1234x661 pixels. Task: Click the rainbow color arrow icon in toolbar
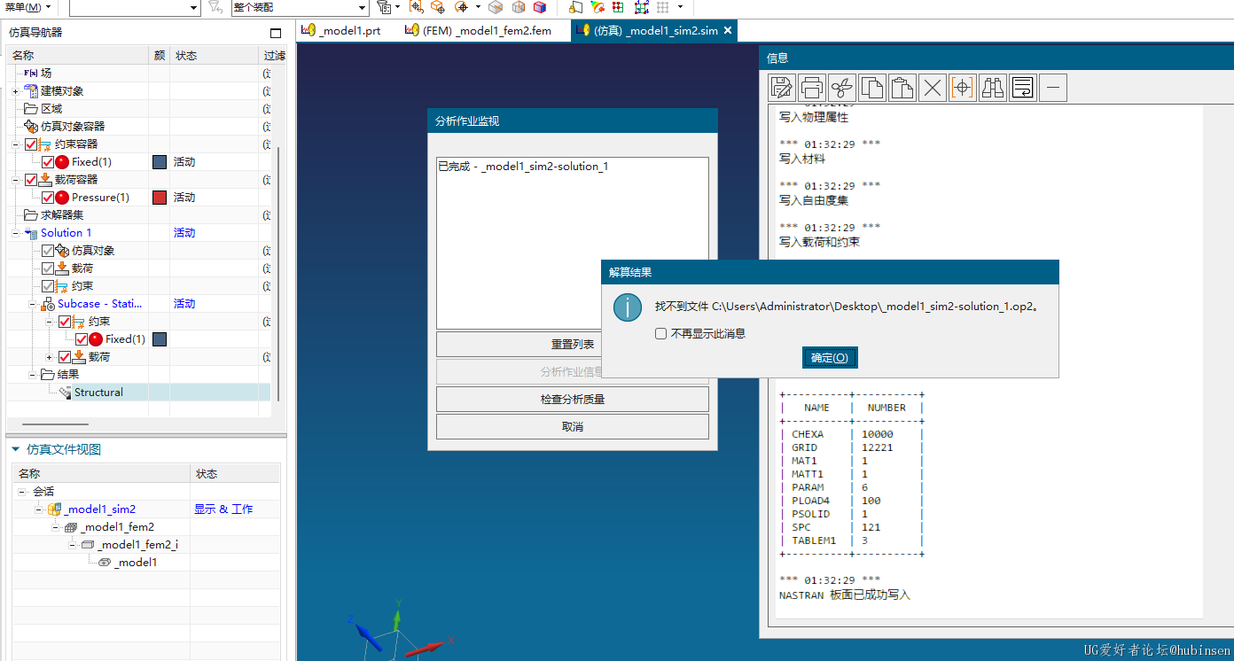tap(597, 7)
